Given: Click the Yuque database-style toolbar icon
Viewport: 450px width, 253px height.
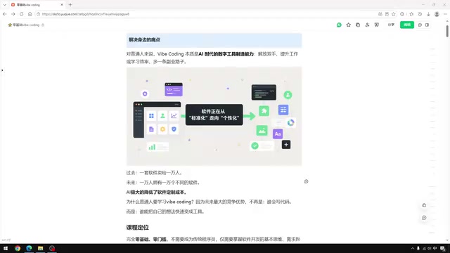Looking at the screenshot, I should pyautogui.click(x=358, y=25).
